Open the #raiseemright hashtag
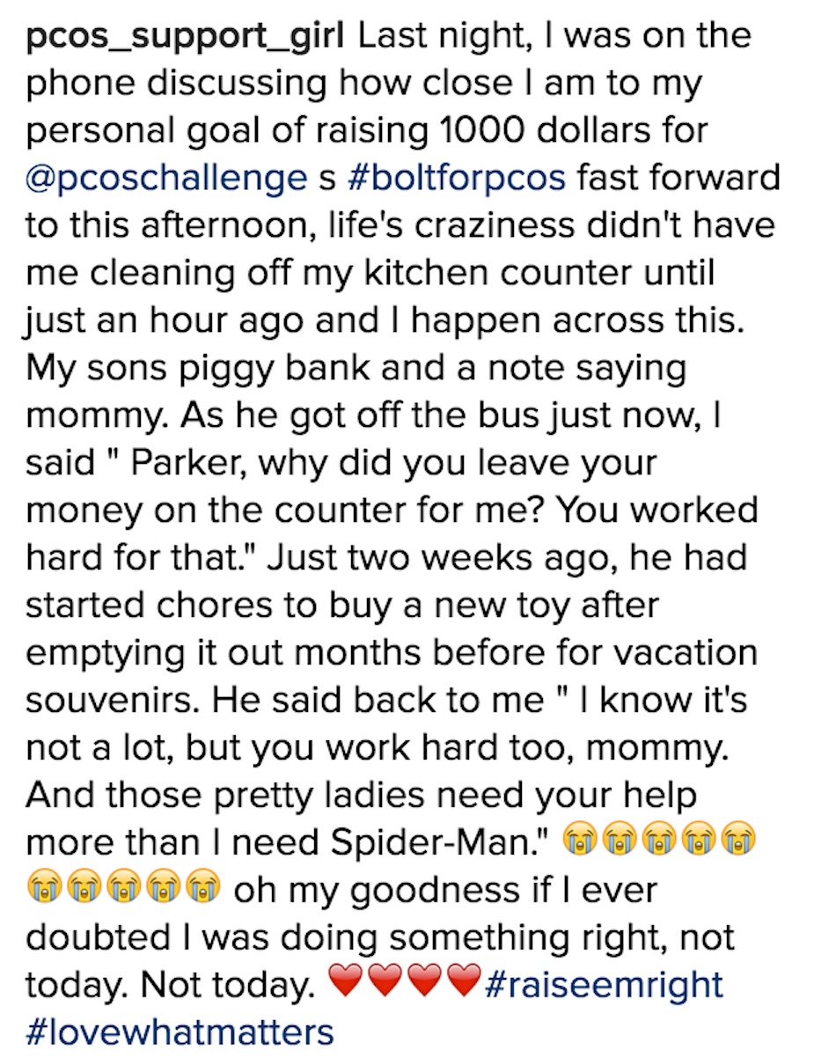Screen dimensions: 836x1058 point(603,984)
